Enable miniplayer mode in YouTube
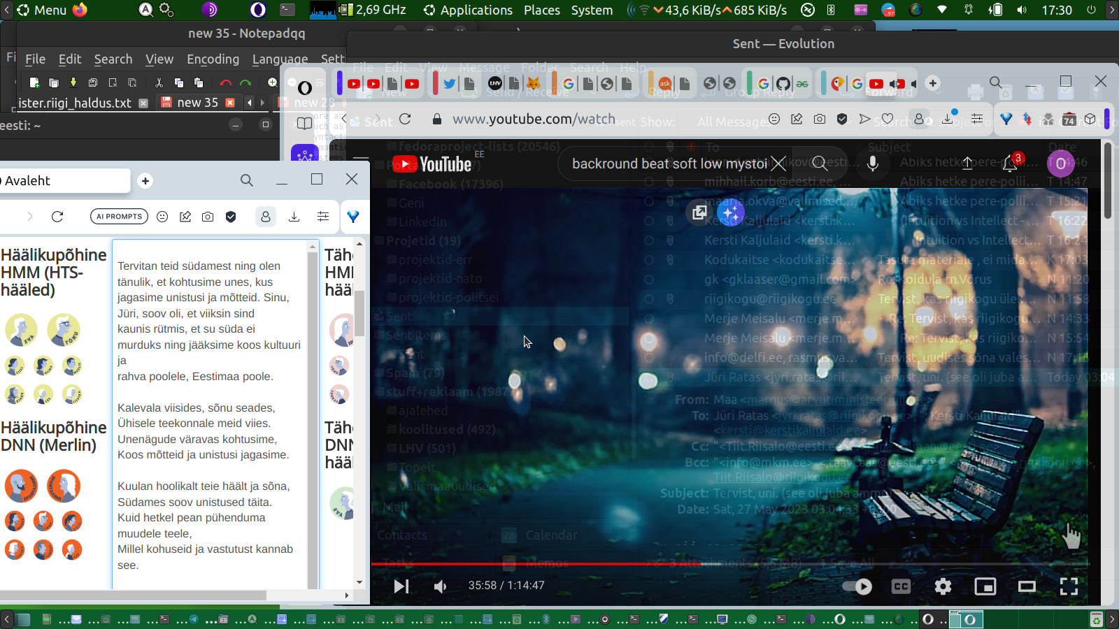This screenshot has width=1119, height=629. 985,586
